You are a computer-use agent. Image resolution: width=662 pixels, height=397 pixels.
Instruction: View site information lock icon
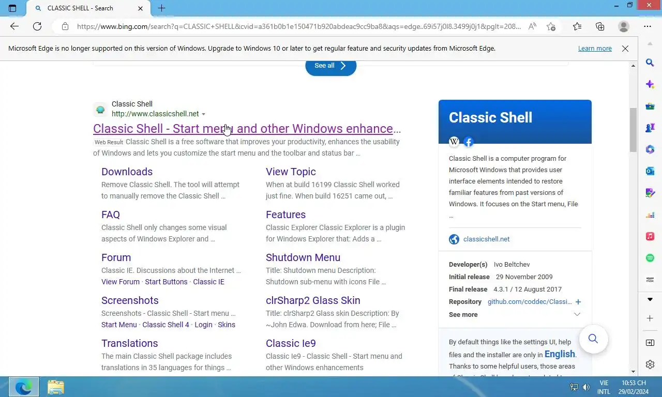pos(65,26)
